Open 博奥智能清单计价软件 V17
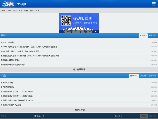 tap(17, 91)
